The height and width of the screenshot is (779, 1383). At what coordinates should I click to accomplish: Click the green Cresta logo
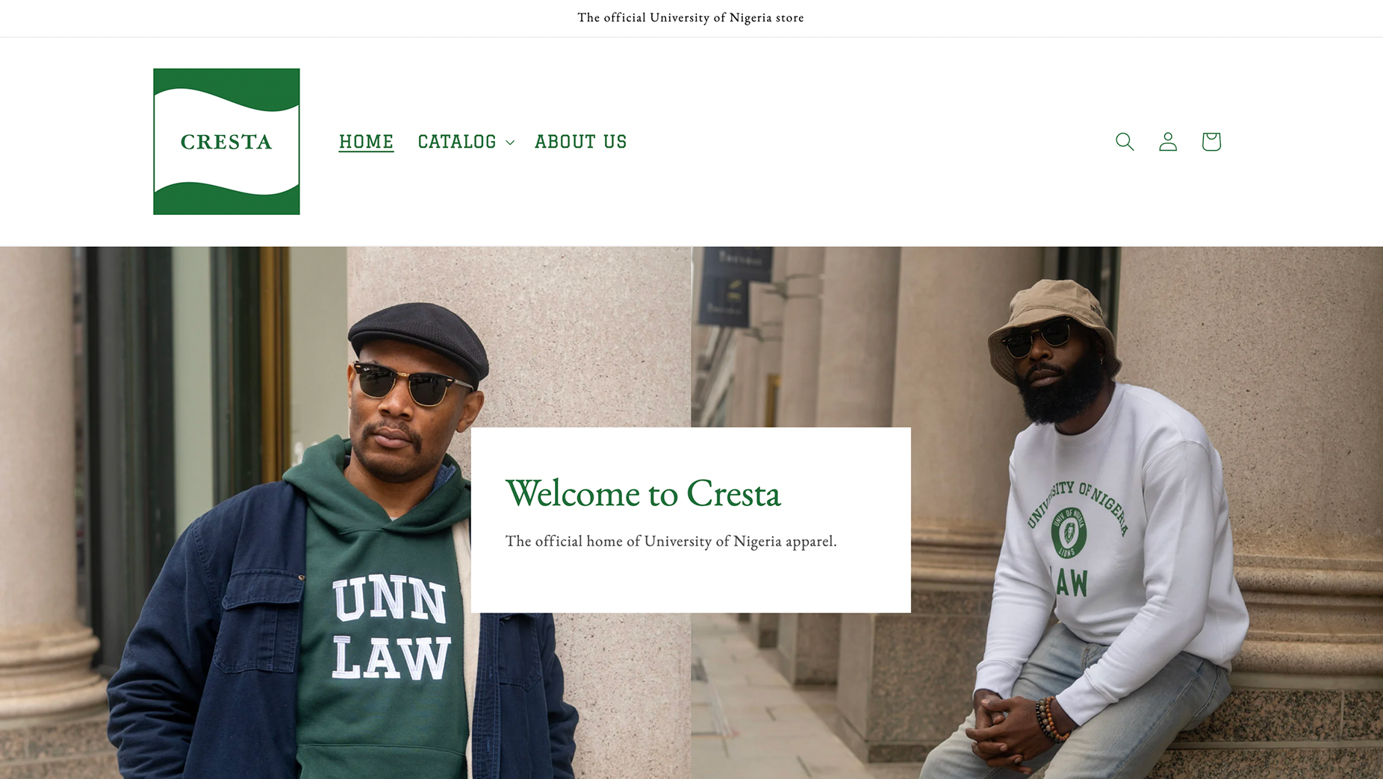226,142
